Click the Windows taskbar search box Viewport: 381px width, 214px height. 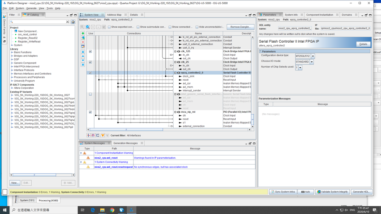42,210
